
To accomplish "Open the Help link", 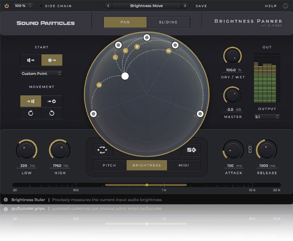I will tap(271, 6).
